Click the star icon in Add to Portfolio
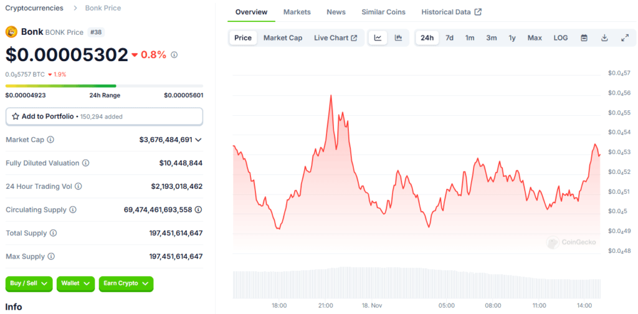Image resolution: width=638 pixels, height=314 pixels. click(16, 117)
